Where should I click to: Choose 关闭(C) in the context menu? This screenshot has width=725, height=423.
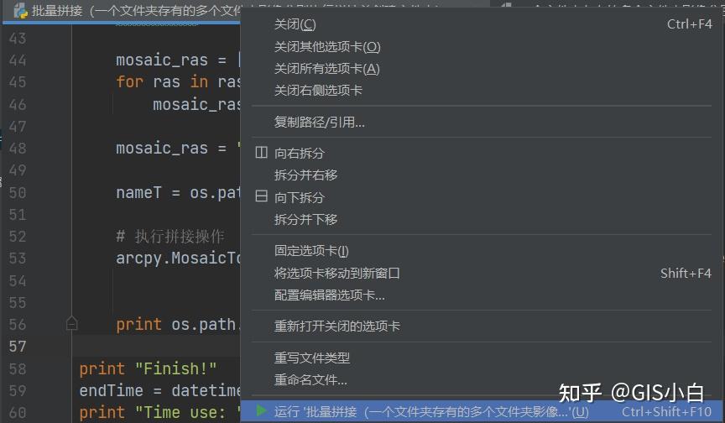(x=482, y=24)
